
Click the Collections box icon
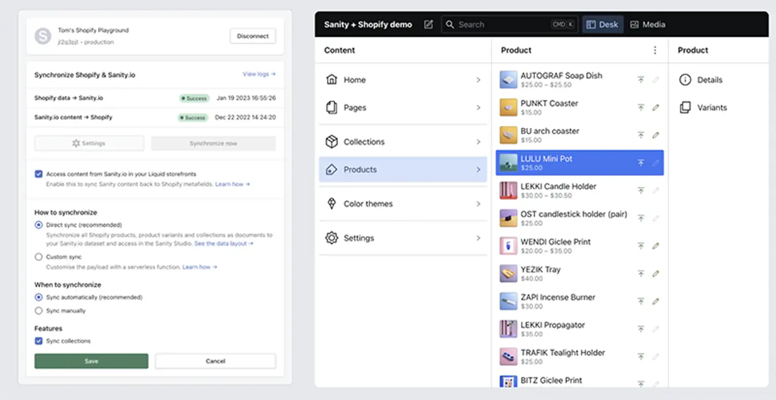[x=332, y=141]
